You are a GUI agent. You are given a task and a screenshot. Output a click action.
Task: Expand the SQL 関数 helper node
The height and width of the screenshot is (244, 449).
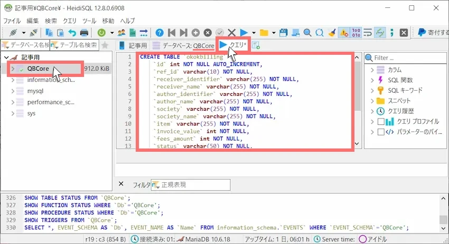pyautogui.click(x=372, y=80)
